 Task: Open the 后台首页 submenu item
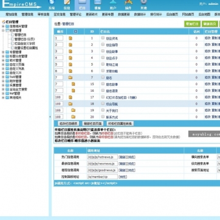(x=172, y=15)
